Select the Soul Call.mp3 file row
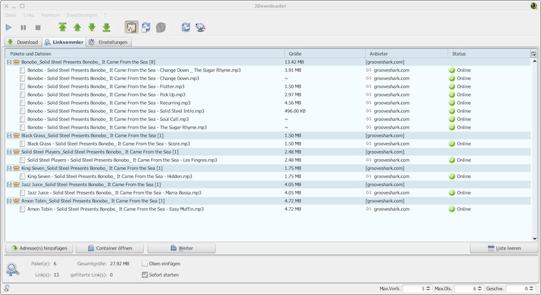Image resolution: width=541 pixels, height=295 pixels. coord(268,119)
